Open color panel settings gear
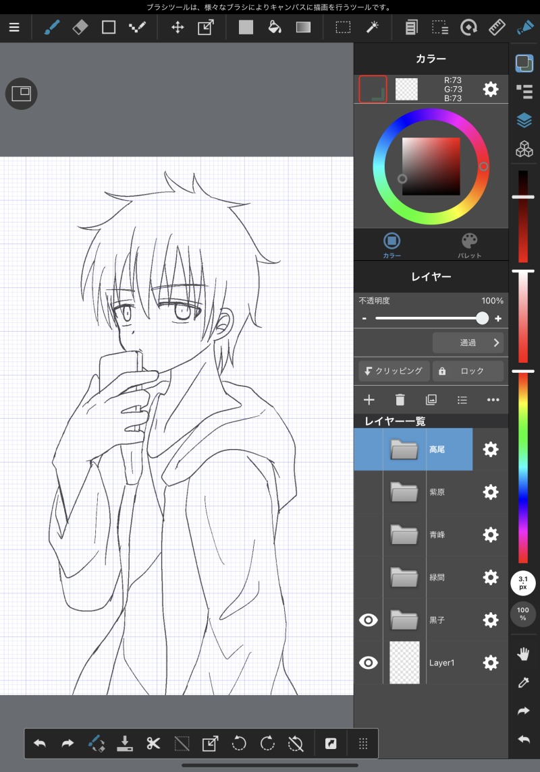The image size is (540, 772). pos(490,89)
